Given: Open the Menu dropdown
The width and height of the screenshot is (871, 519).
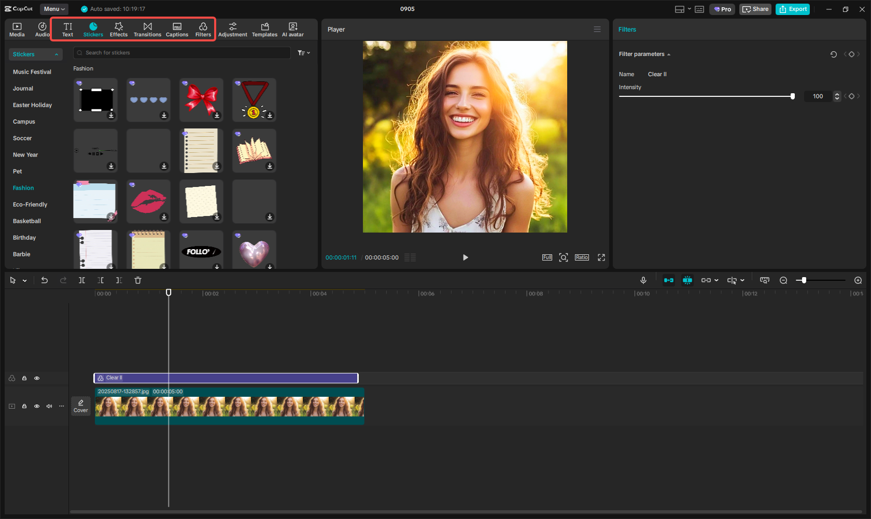Looking at the screenshot, I should pyautogui.click(x=53, y=9).
